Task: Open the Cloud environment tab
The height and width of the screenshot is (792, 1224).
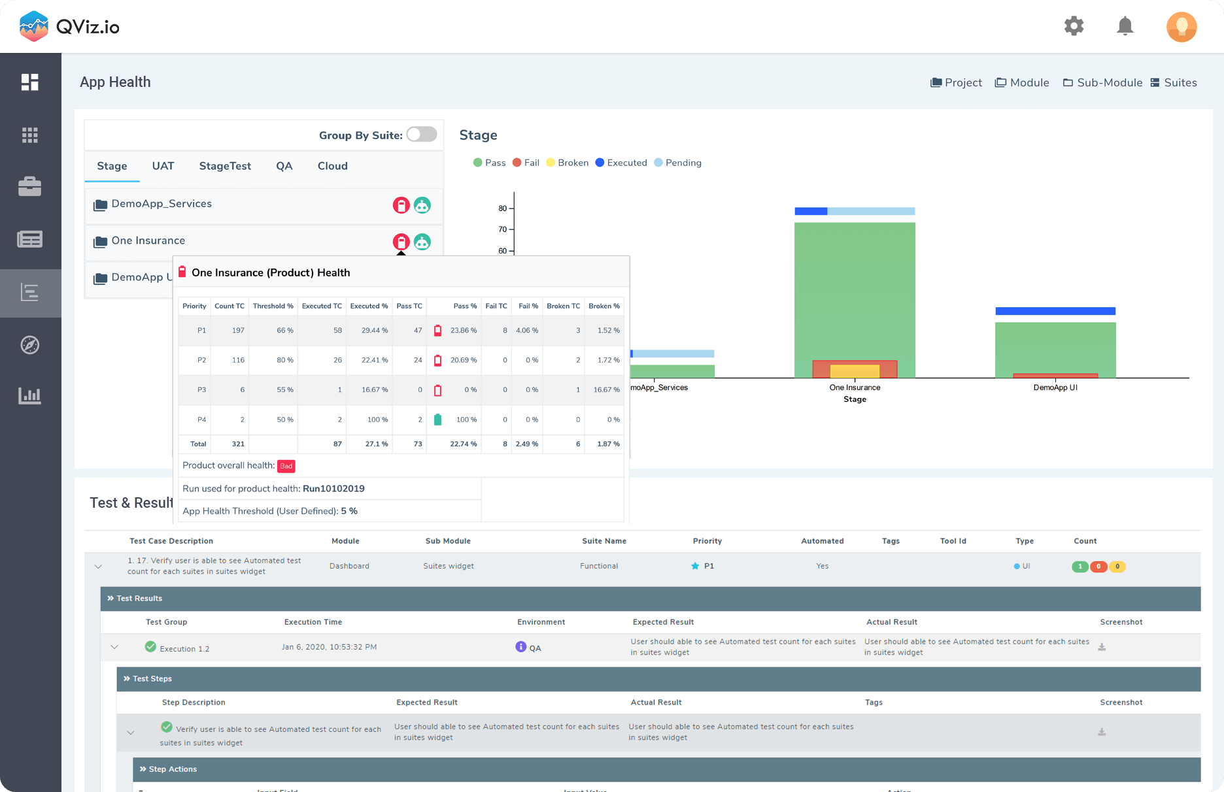Action: click(x=332, y=166)
